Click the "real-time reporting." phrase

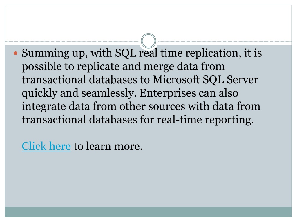click(205, 120)
